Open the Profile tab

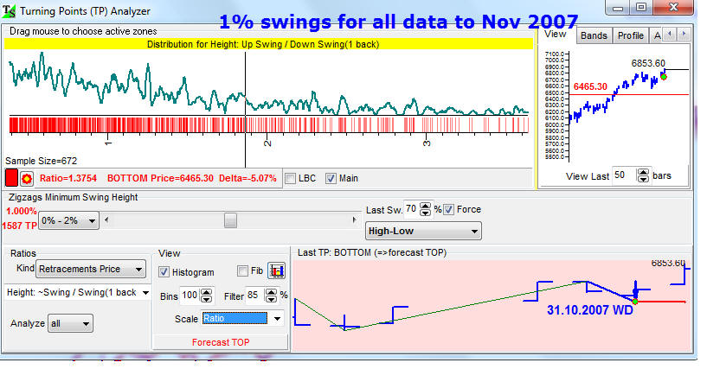630,35
